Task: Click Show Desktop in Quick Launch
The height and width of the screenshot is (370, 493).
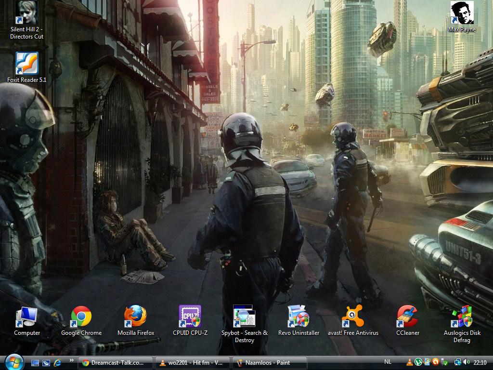Action: click(x=35, y=363)
